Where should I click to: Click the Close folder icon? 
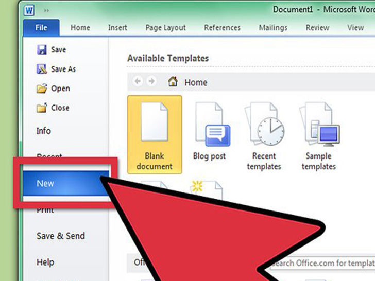click(42, 108)
